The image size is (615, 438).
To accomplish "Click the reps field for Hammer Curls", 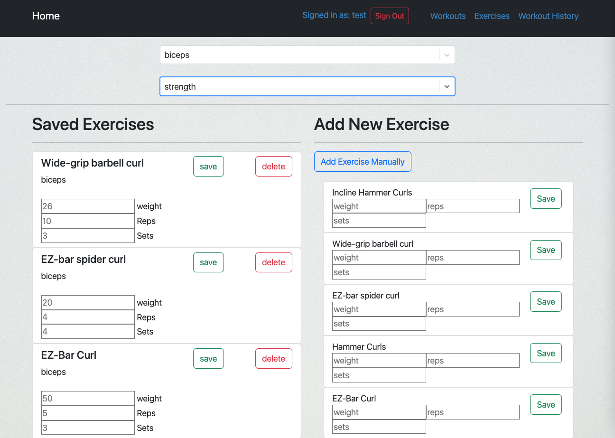I will coord(472,360).
